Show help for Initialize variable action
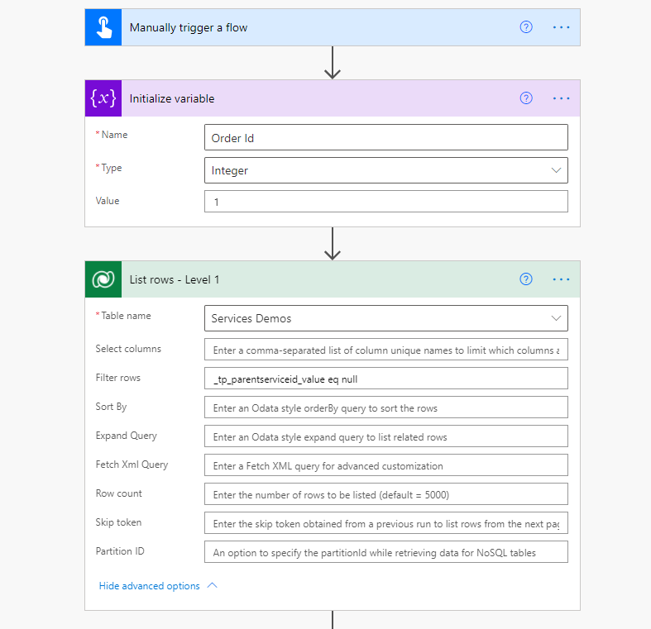The width and height of the screenshot is (651, 629). point(526,98)
